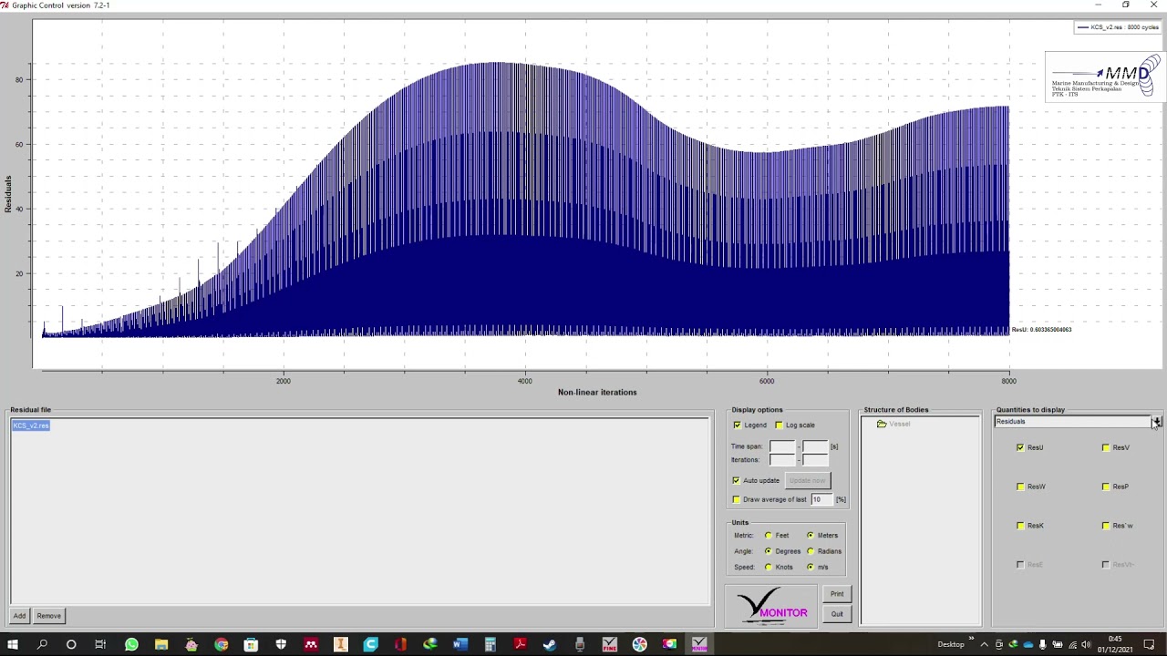The height and width of the screenshot is (656, 1167).
Task: Click the Remove residual file button
Action: click(x=49, y=616)
